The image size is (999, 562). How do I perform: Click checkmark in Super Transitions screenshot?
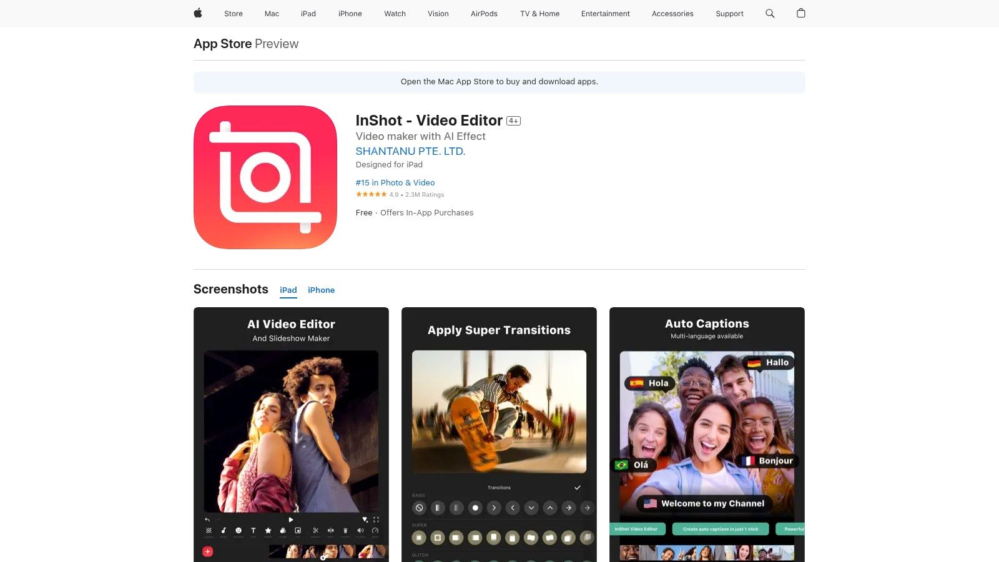click(x=578, y=487)
